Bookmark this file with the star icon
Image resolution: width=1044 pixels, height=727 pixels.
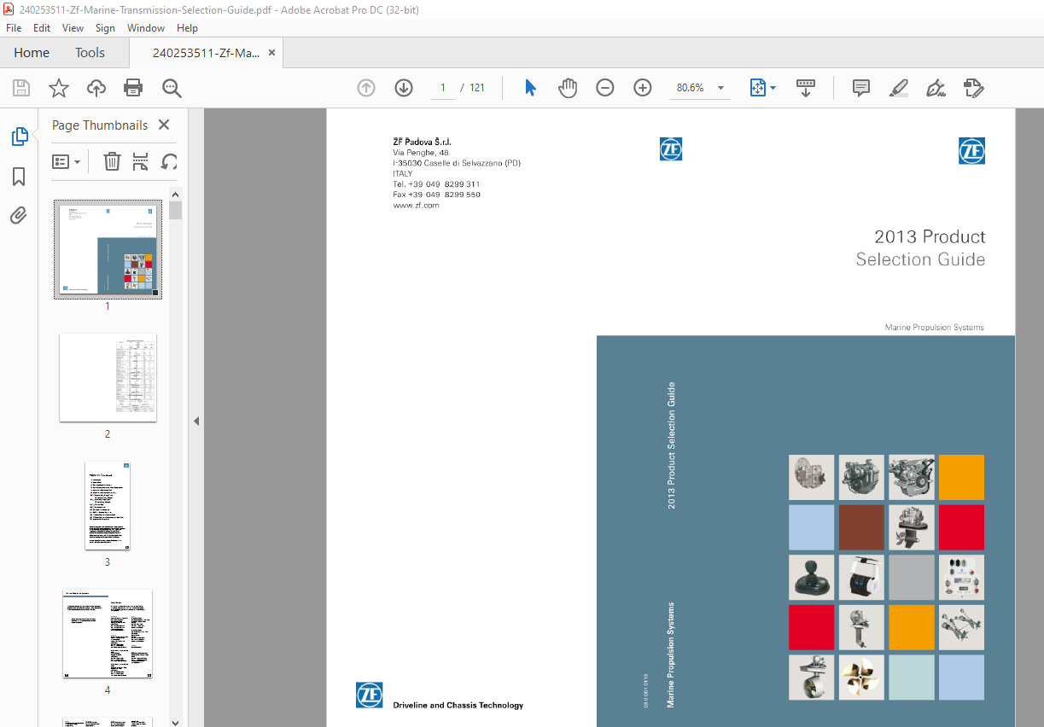click(x=59, y=88)
